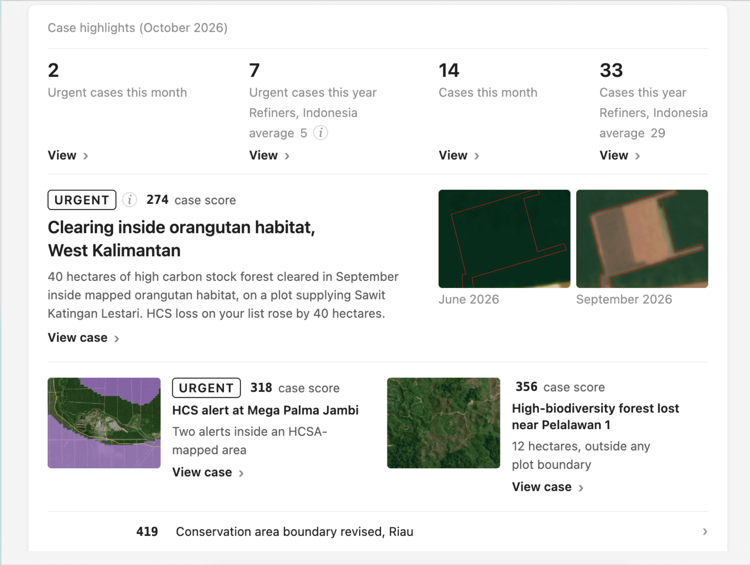The image size is (750, 565).
Task: Click View case for Pelalawan 1 forest loss
Action: [548, 487]
